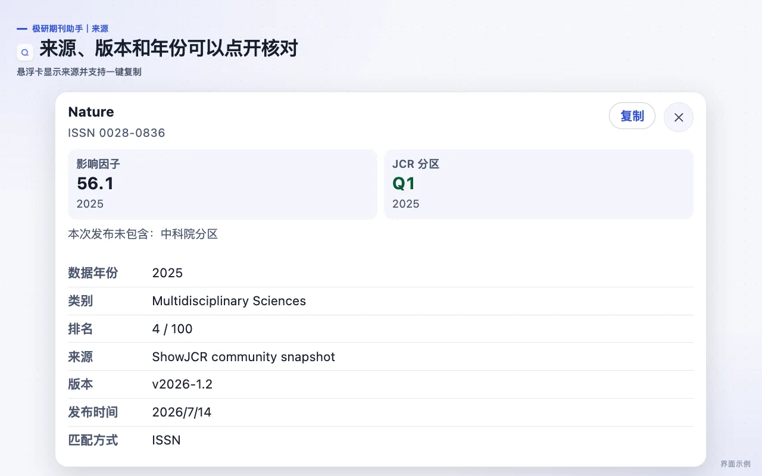Click the "ISSN 0028-0836" line under Nature
This screenshot has width=762, height=476.
[117, 133]
